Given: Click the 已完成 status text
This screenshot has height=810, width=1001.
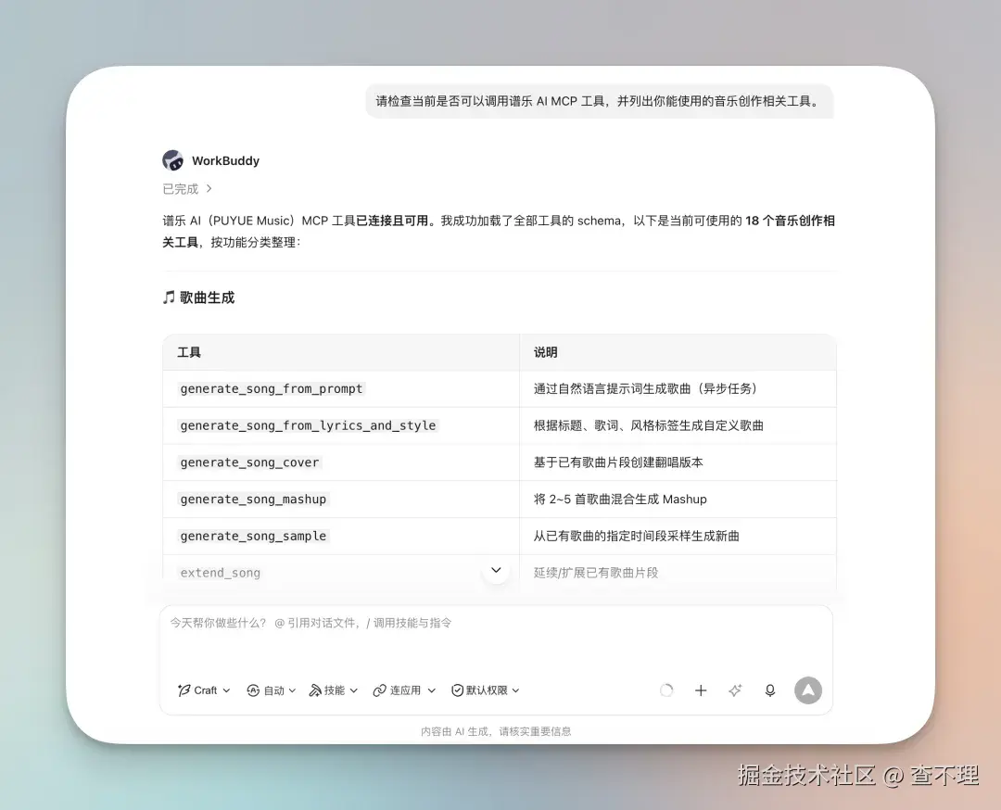Looking at the screenshot, I should point(180,189).
